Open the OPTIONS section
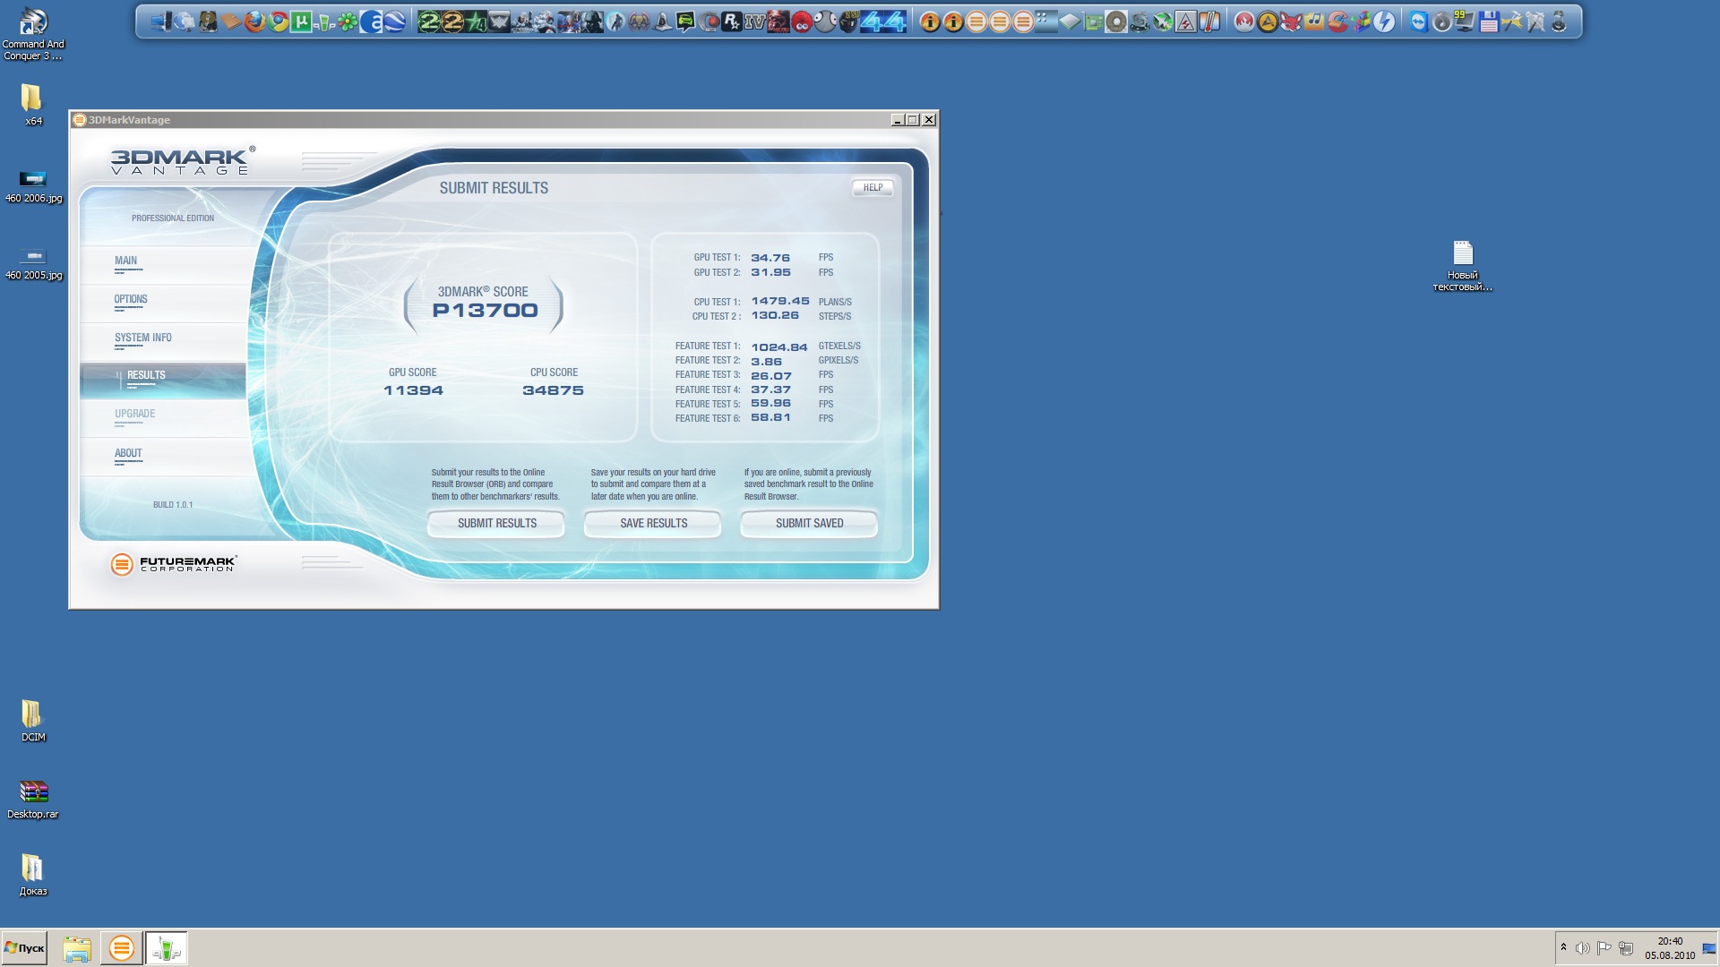This screenshot has height=967, width=1720. (x=131, y=299)
